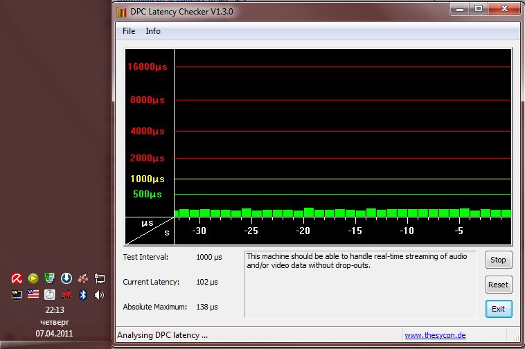Open the volume speaker tray icon
Image resolution: width=525 pixels, height=349 pixels.
[x=99, y=294]
